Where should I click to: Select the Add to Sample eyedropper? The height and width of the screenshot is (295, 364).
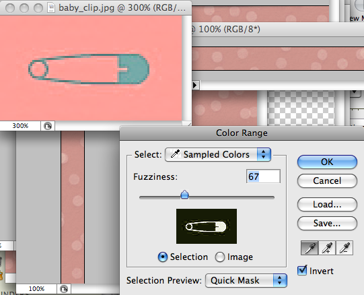tap(327, 248)
